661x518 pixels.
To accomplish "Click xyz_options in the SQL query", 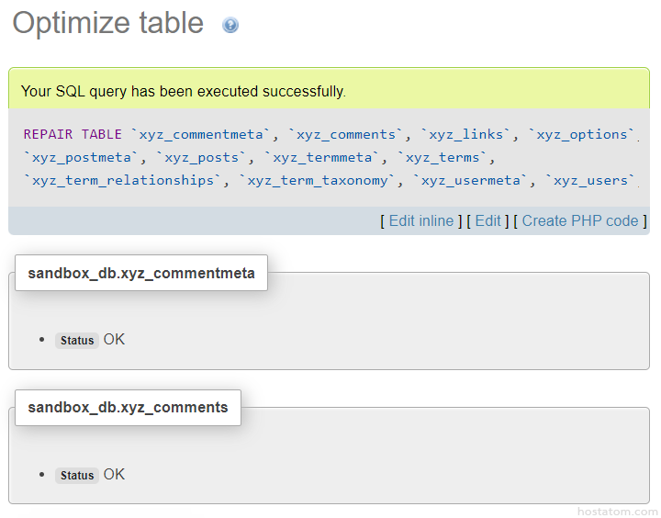I will (x=581, y=134).
